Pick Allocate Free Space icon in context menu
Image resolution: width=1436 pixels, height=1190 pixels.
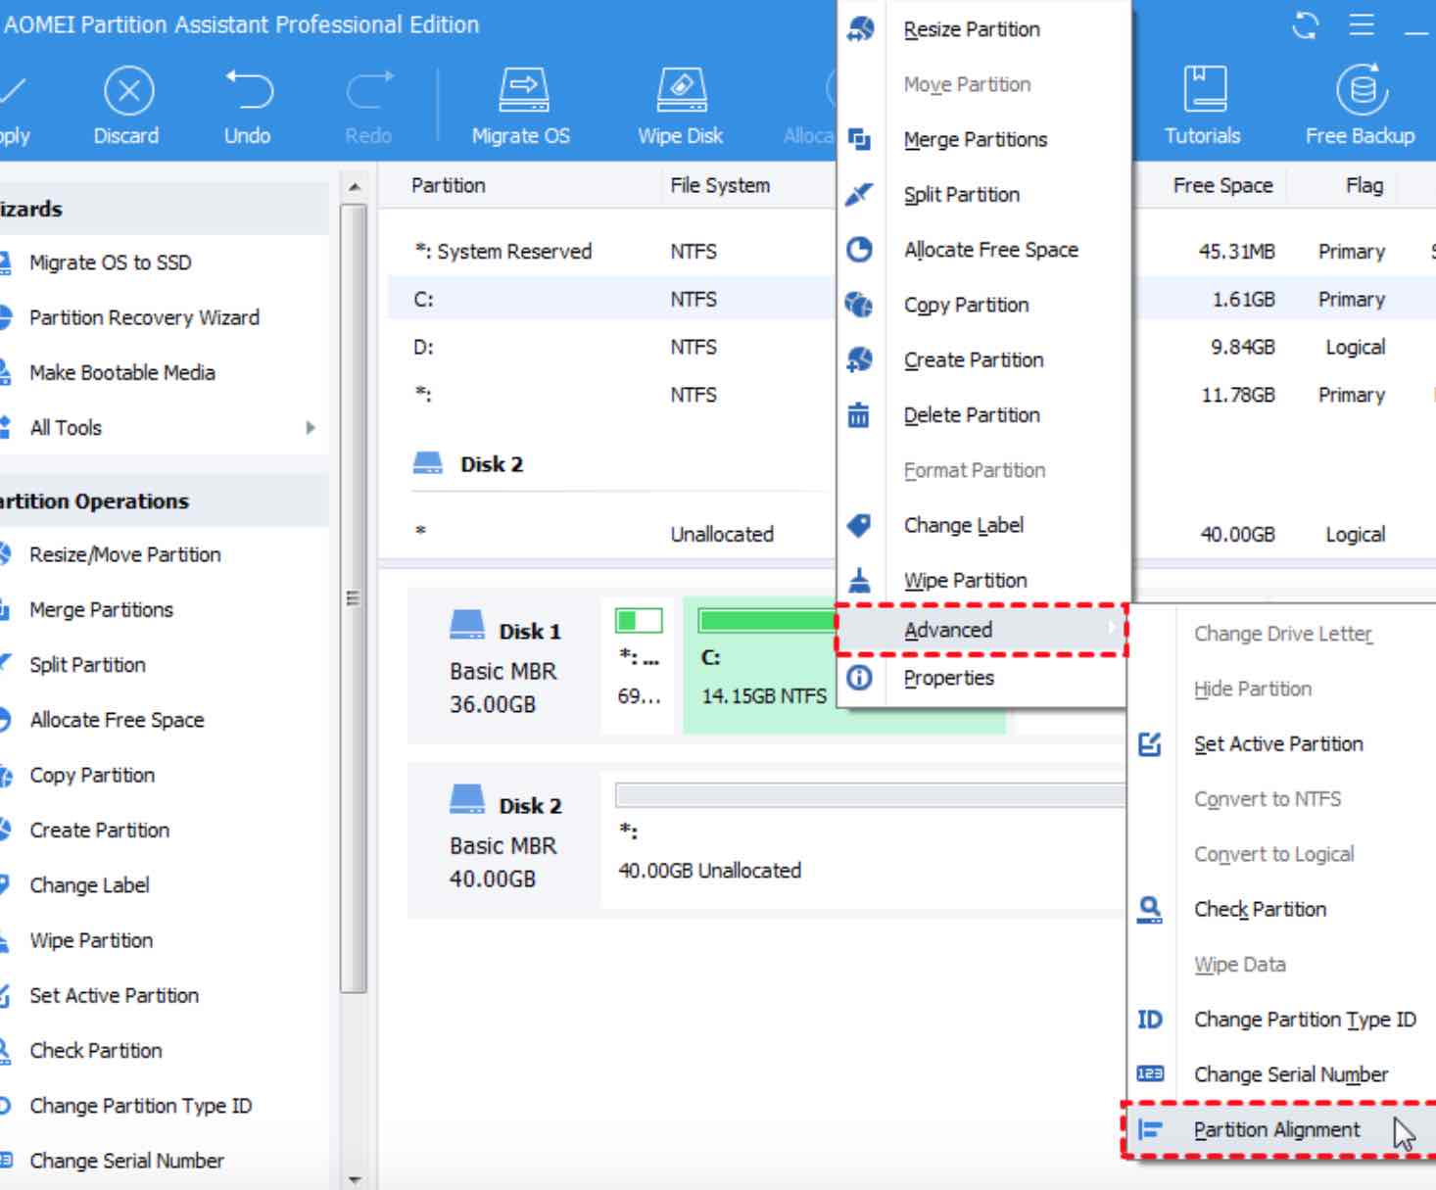coord(859,250)
